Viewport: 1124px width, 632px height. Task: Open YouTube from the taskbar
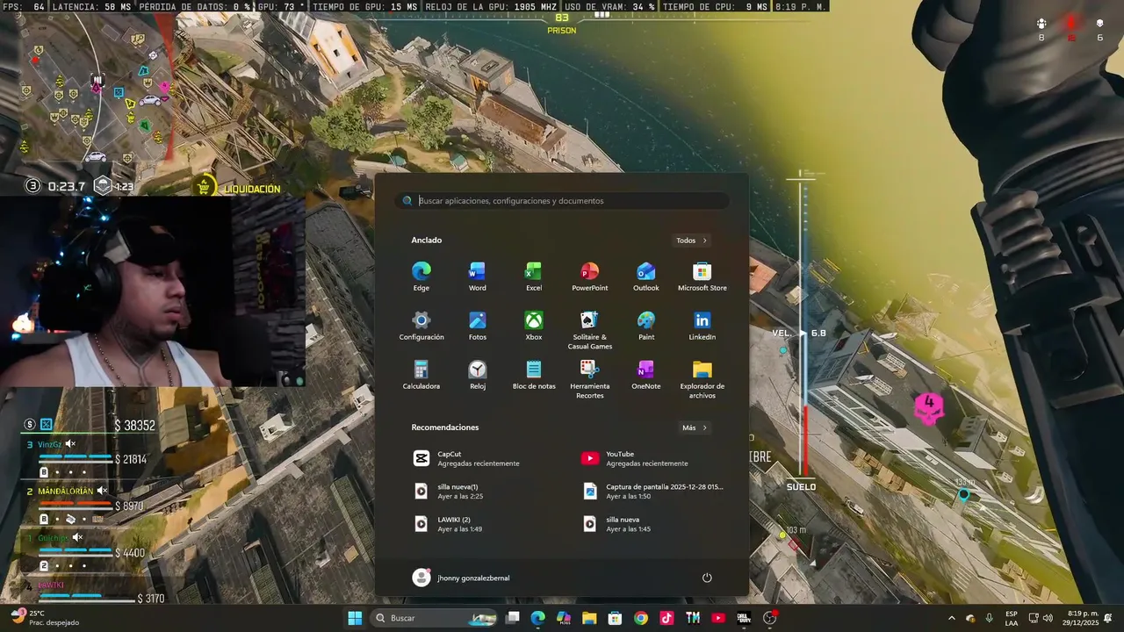tap(718, 618)
